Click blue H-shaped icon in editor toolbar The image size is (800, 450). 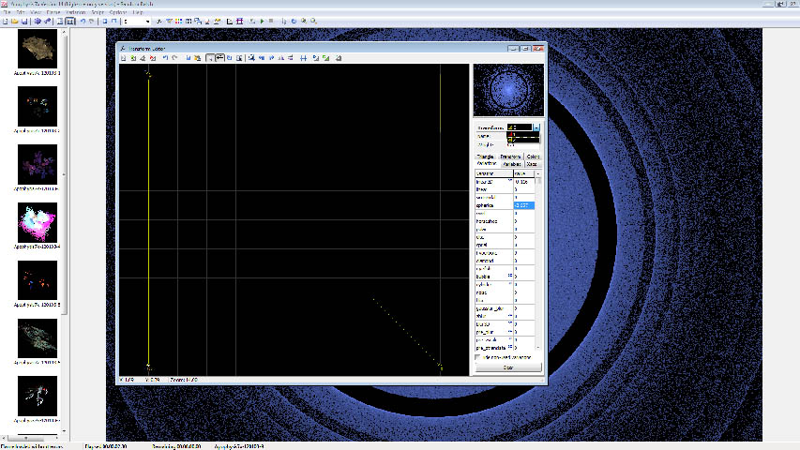[x=303, y=58]
